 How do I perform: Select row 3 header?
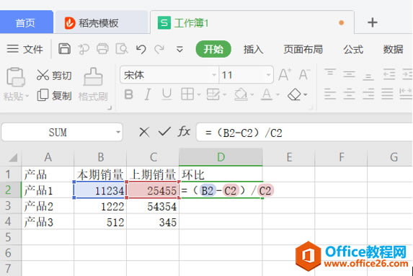point(10,205)
